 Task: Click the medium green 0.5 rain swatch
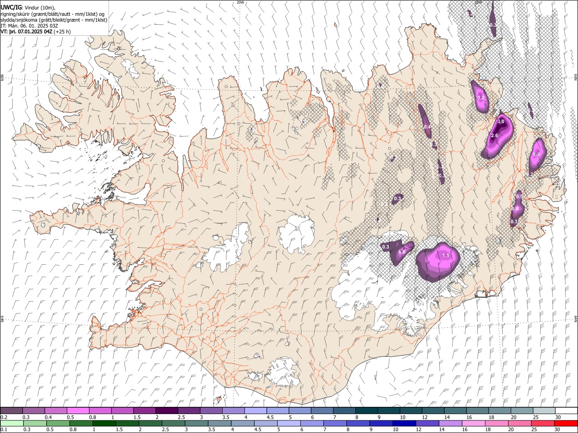tap(57, 423)
